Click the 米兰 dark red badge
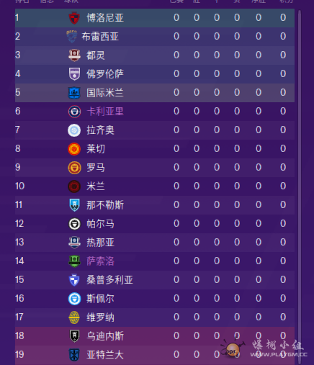Screen dimensions: 314x365 pos(74,186)
